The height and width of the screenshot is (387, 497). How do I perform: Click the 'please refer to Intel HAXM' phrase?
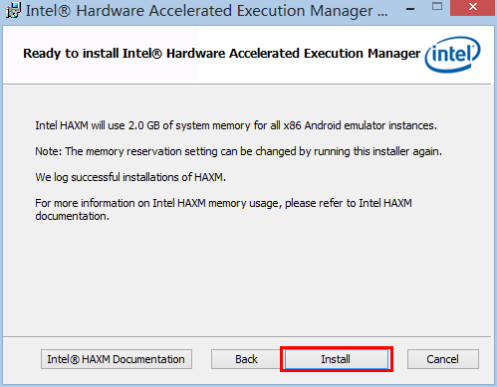point(349,203)
